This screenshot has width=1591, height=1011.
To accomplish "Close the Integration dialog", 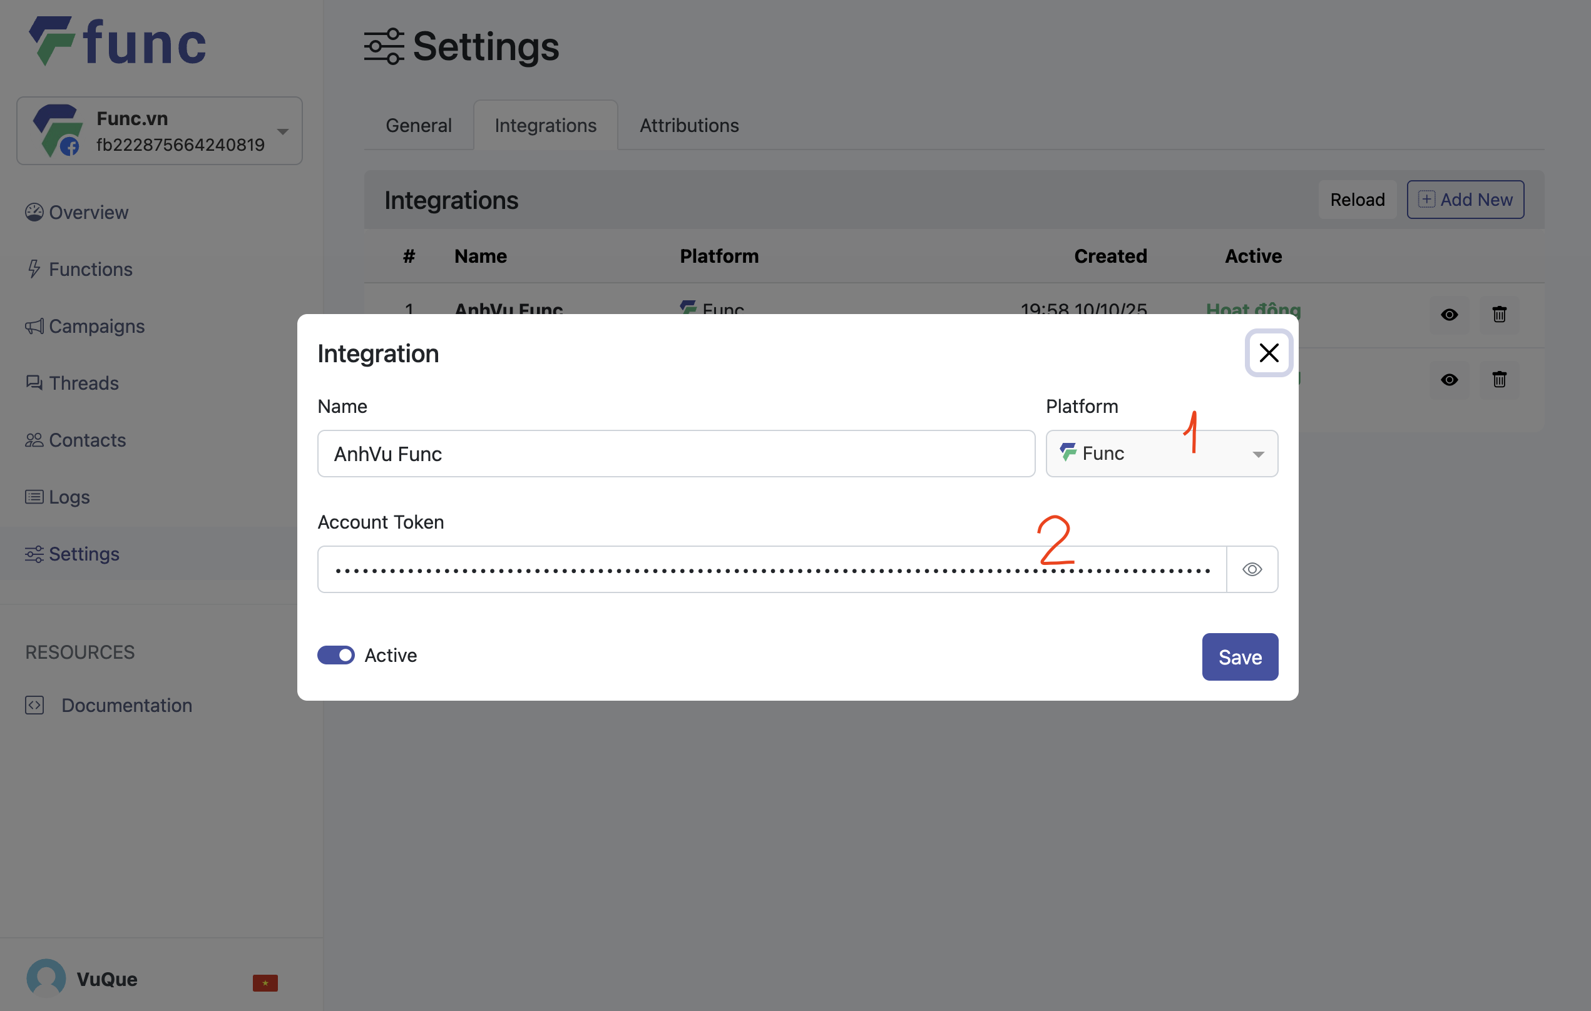I will (x=1269, y=353).
